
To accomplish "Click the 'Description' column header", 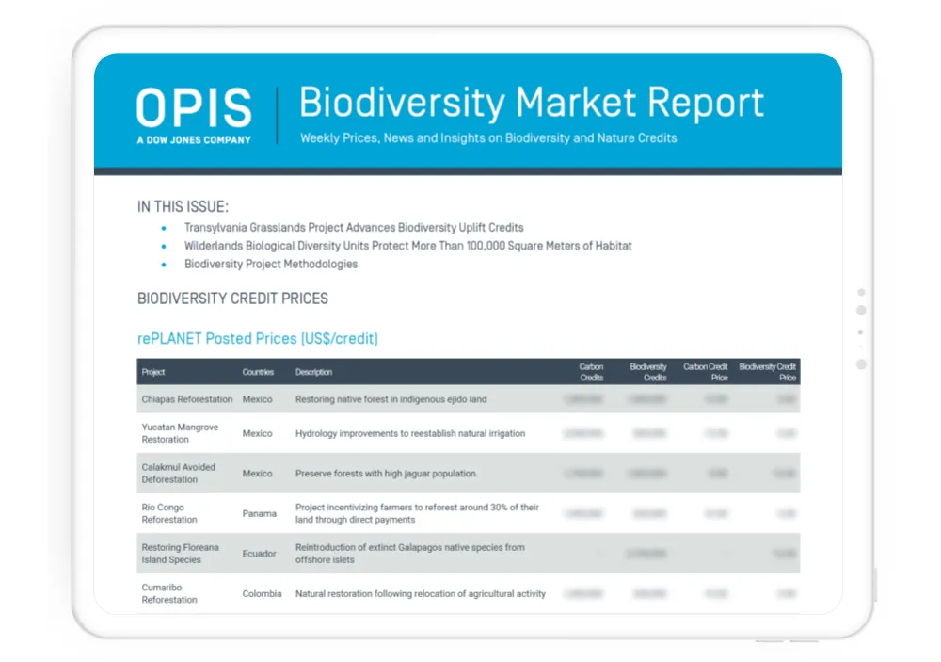I will (313, 373).
